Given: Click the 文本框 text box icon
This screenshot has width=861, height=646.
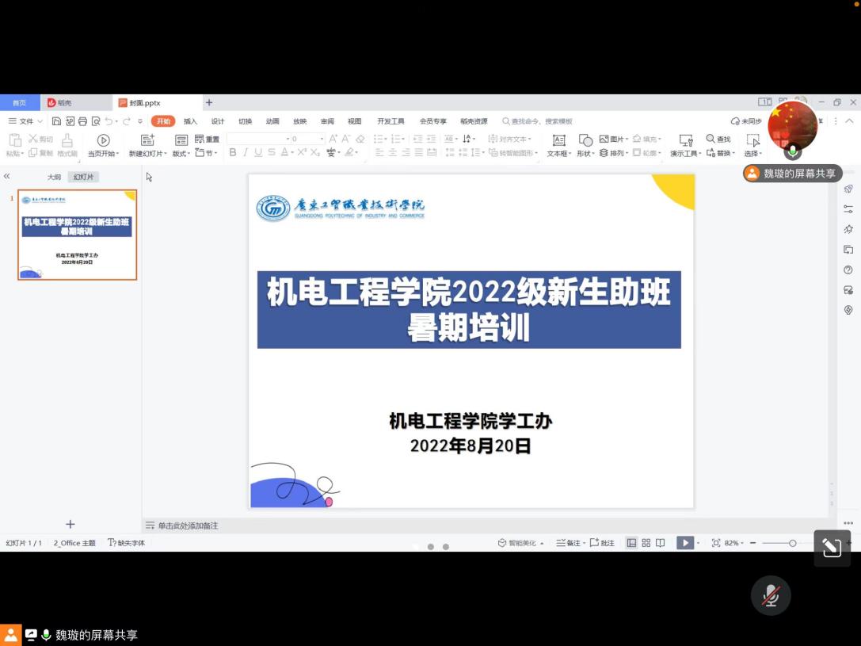Looking at the screenshot, I should [x=558, y=140].
